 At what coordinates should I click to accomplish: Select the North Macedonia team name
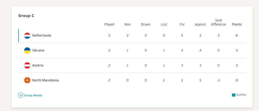(46, 80)
